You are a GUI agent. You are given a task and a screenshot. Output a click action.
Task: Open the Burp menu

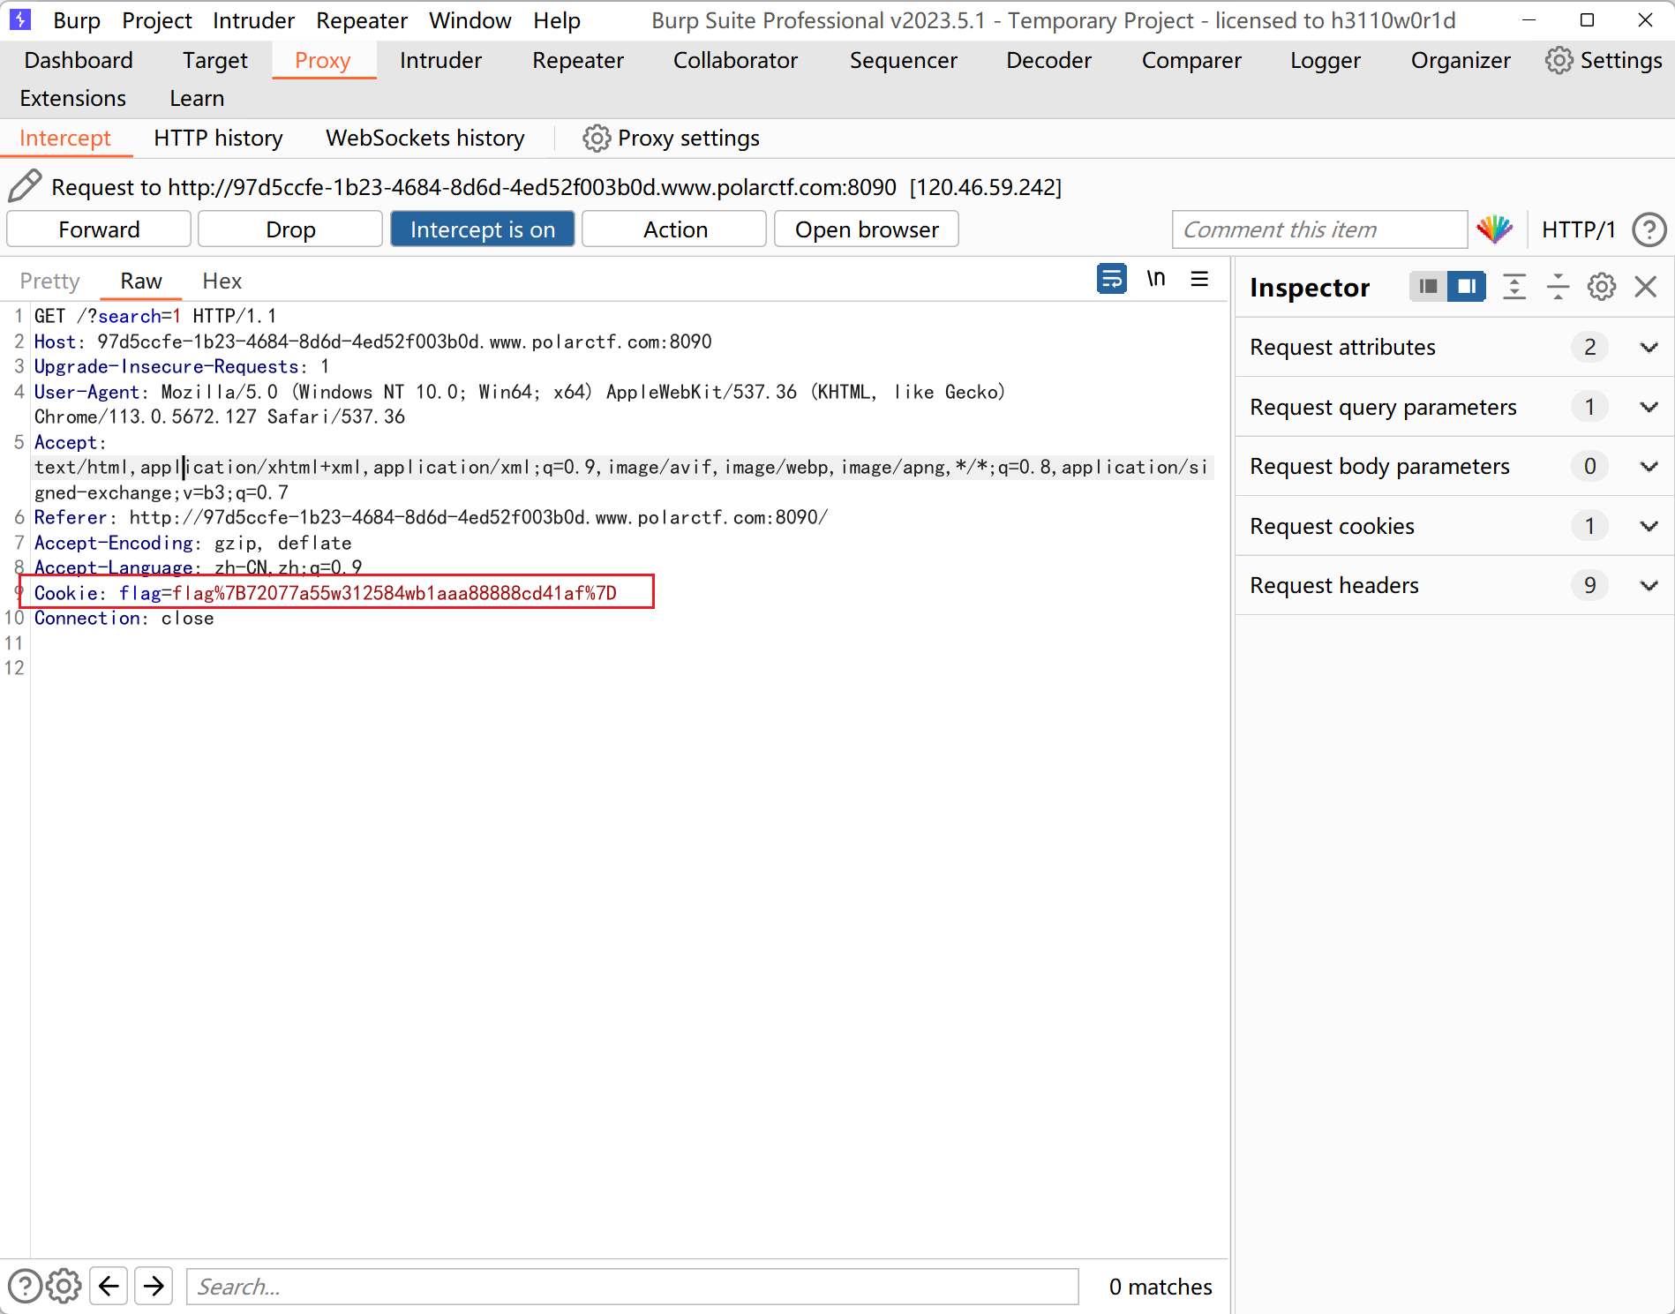[x=77, y=20]
